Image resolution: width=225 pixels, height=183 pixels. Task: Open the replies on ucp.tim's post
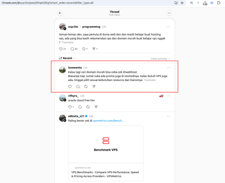pyautogui.click(x=72, y=49)
